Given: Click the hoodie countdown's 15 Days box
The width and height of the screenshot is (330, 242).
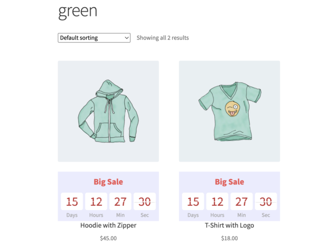Looking at the screenshot, I should pyautogui.click(x=72, y=201).
